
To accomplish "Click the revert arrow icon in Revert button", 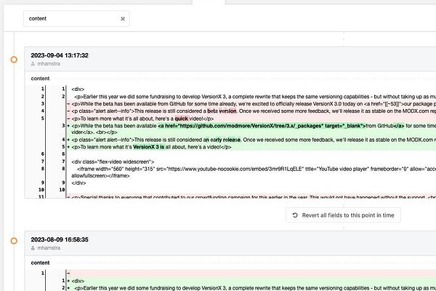I will 295,215.
